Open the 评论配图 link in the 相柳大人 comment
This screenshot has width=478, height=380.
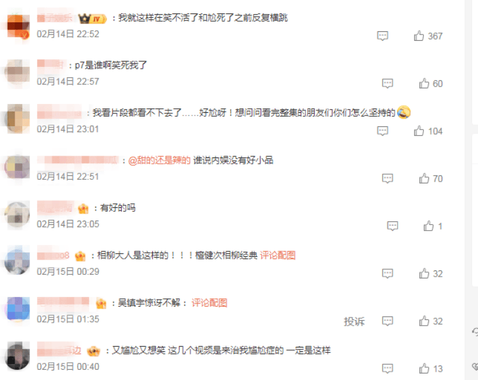pos(277,255)
